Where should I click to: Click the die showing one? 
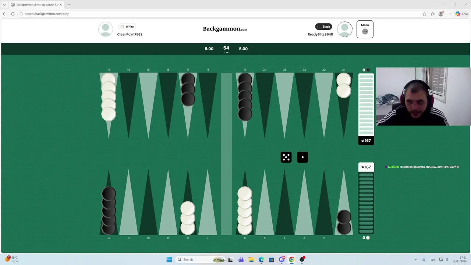point(302,157)
